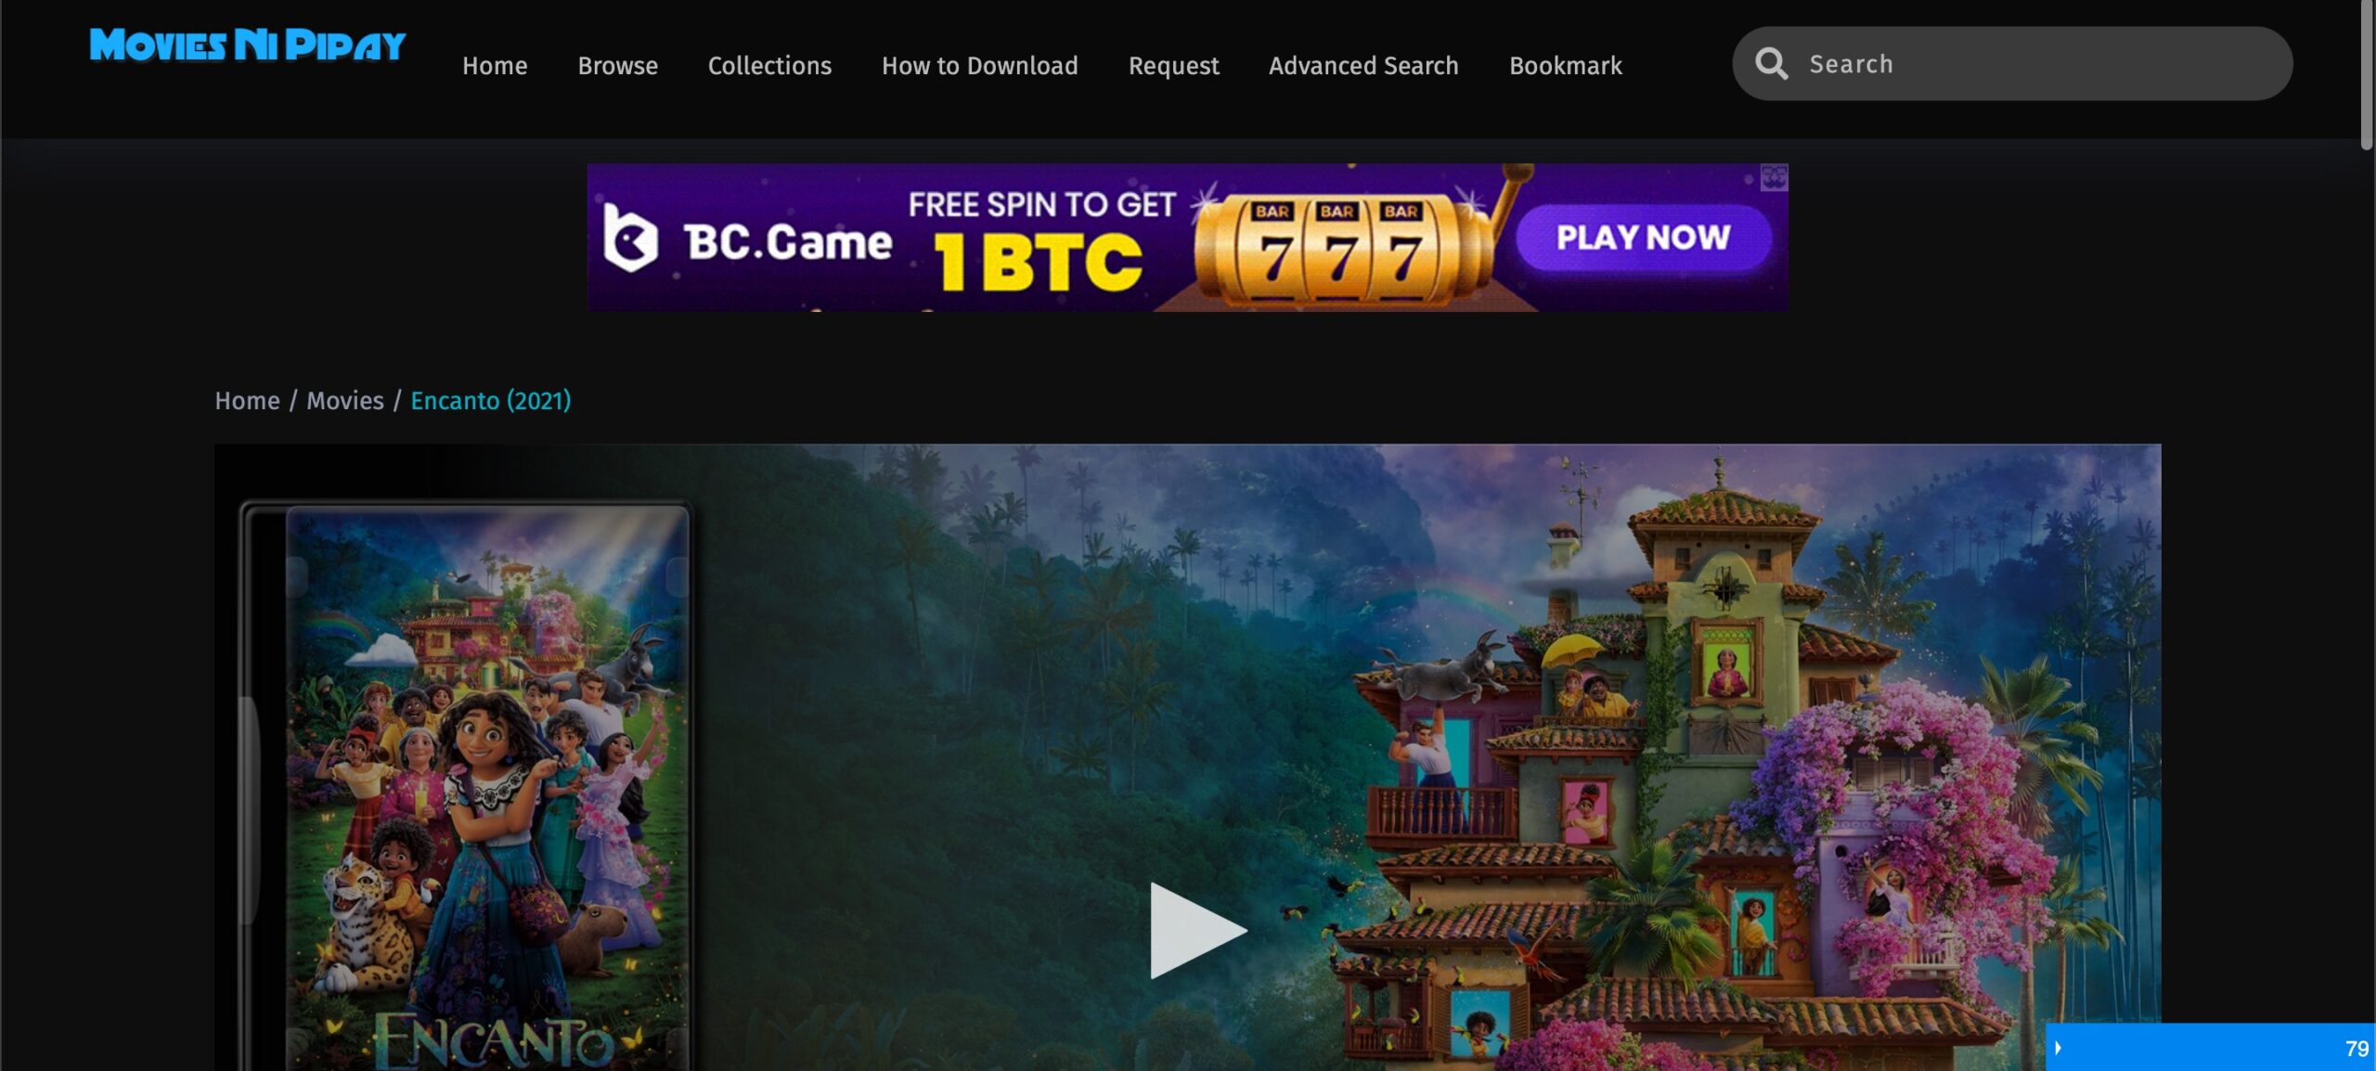Open the Request menu item
Viewport: 2376px width, 1071px height.
click(1173, 66)
